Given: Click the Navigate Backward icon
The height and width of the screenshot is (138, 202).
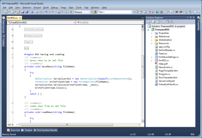Looking at the screenshot, I should [59, 12].
